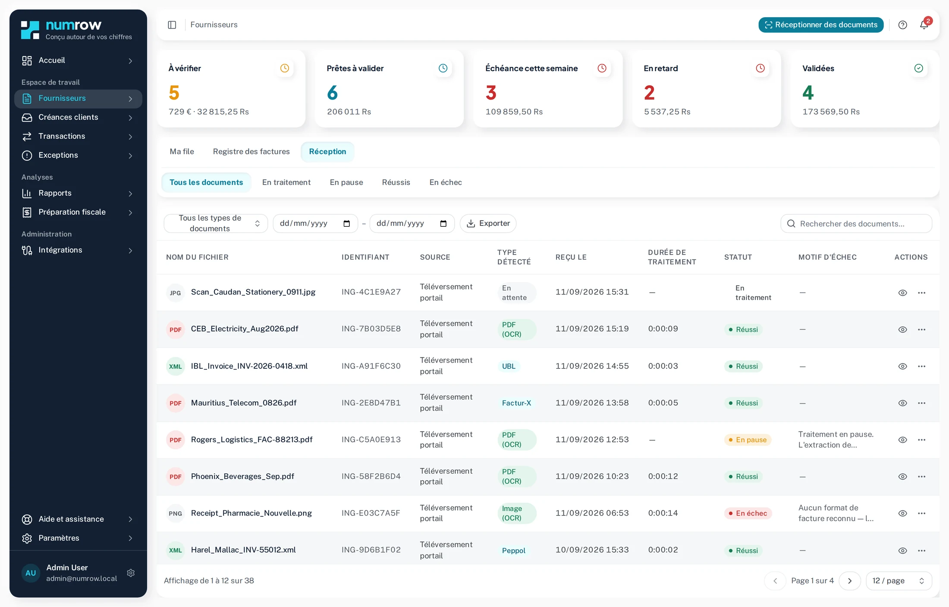Filter by the En échec tab
Screen dimensions: 949x607
pos(446,182)
